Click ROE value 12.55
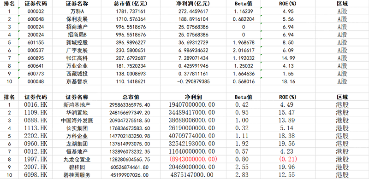369x179 pixels. pos(286,175)
